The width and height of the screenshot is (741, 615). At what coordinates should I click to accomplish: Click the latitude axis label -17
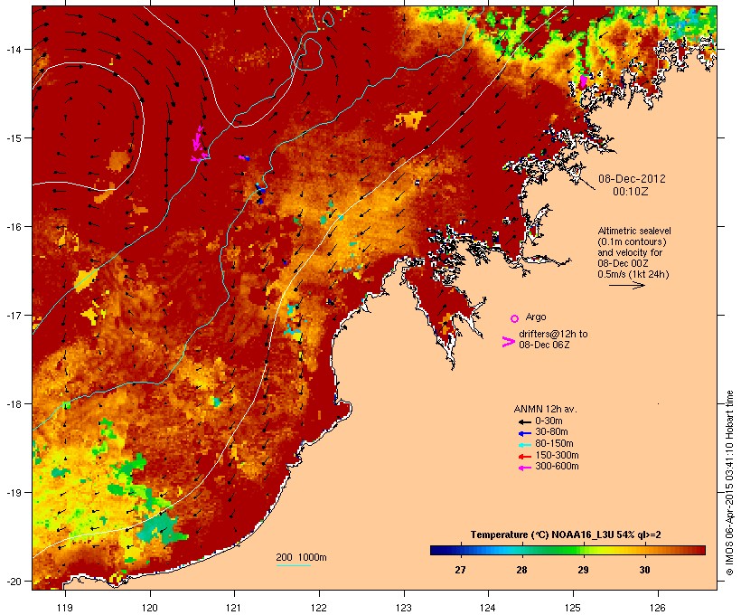(13, 315)
